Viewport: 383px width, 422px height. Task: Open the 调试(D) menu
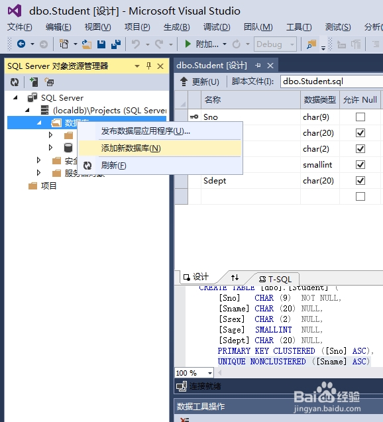(x=217, y=27)
